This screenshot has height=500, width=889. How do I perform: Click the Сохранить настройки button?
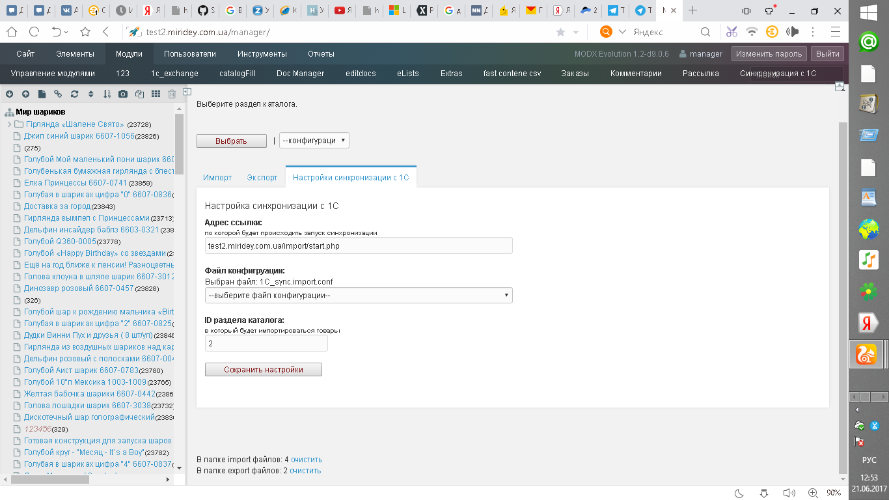point(264,369)
